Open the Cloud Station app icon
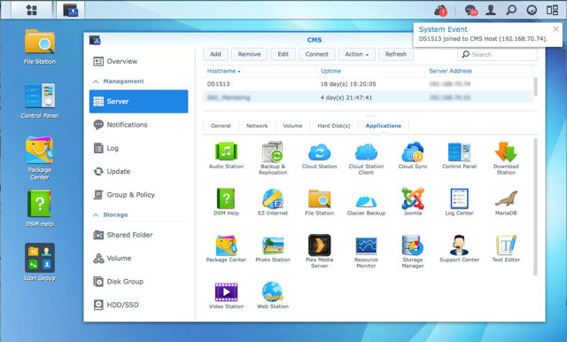This screenshot has width=567, height=342. pyautogui.click(x=319, y=152)
